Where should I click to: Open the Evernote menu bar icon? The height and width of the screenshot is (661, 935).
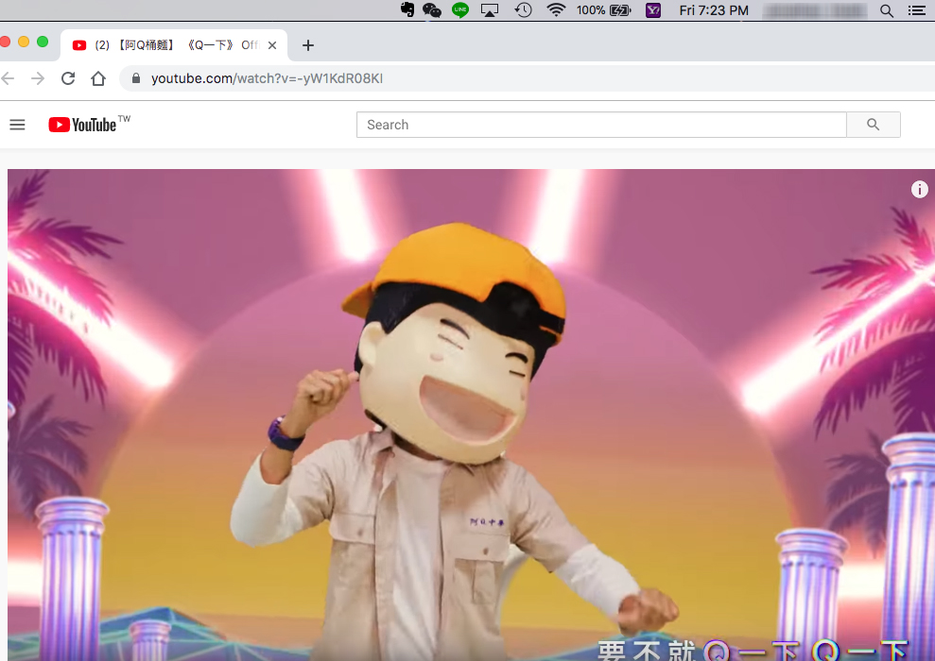tap(407, 10)
